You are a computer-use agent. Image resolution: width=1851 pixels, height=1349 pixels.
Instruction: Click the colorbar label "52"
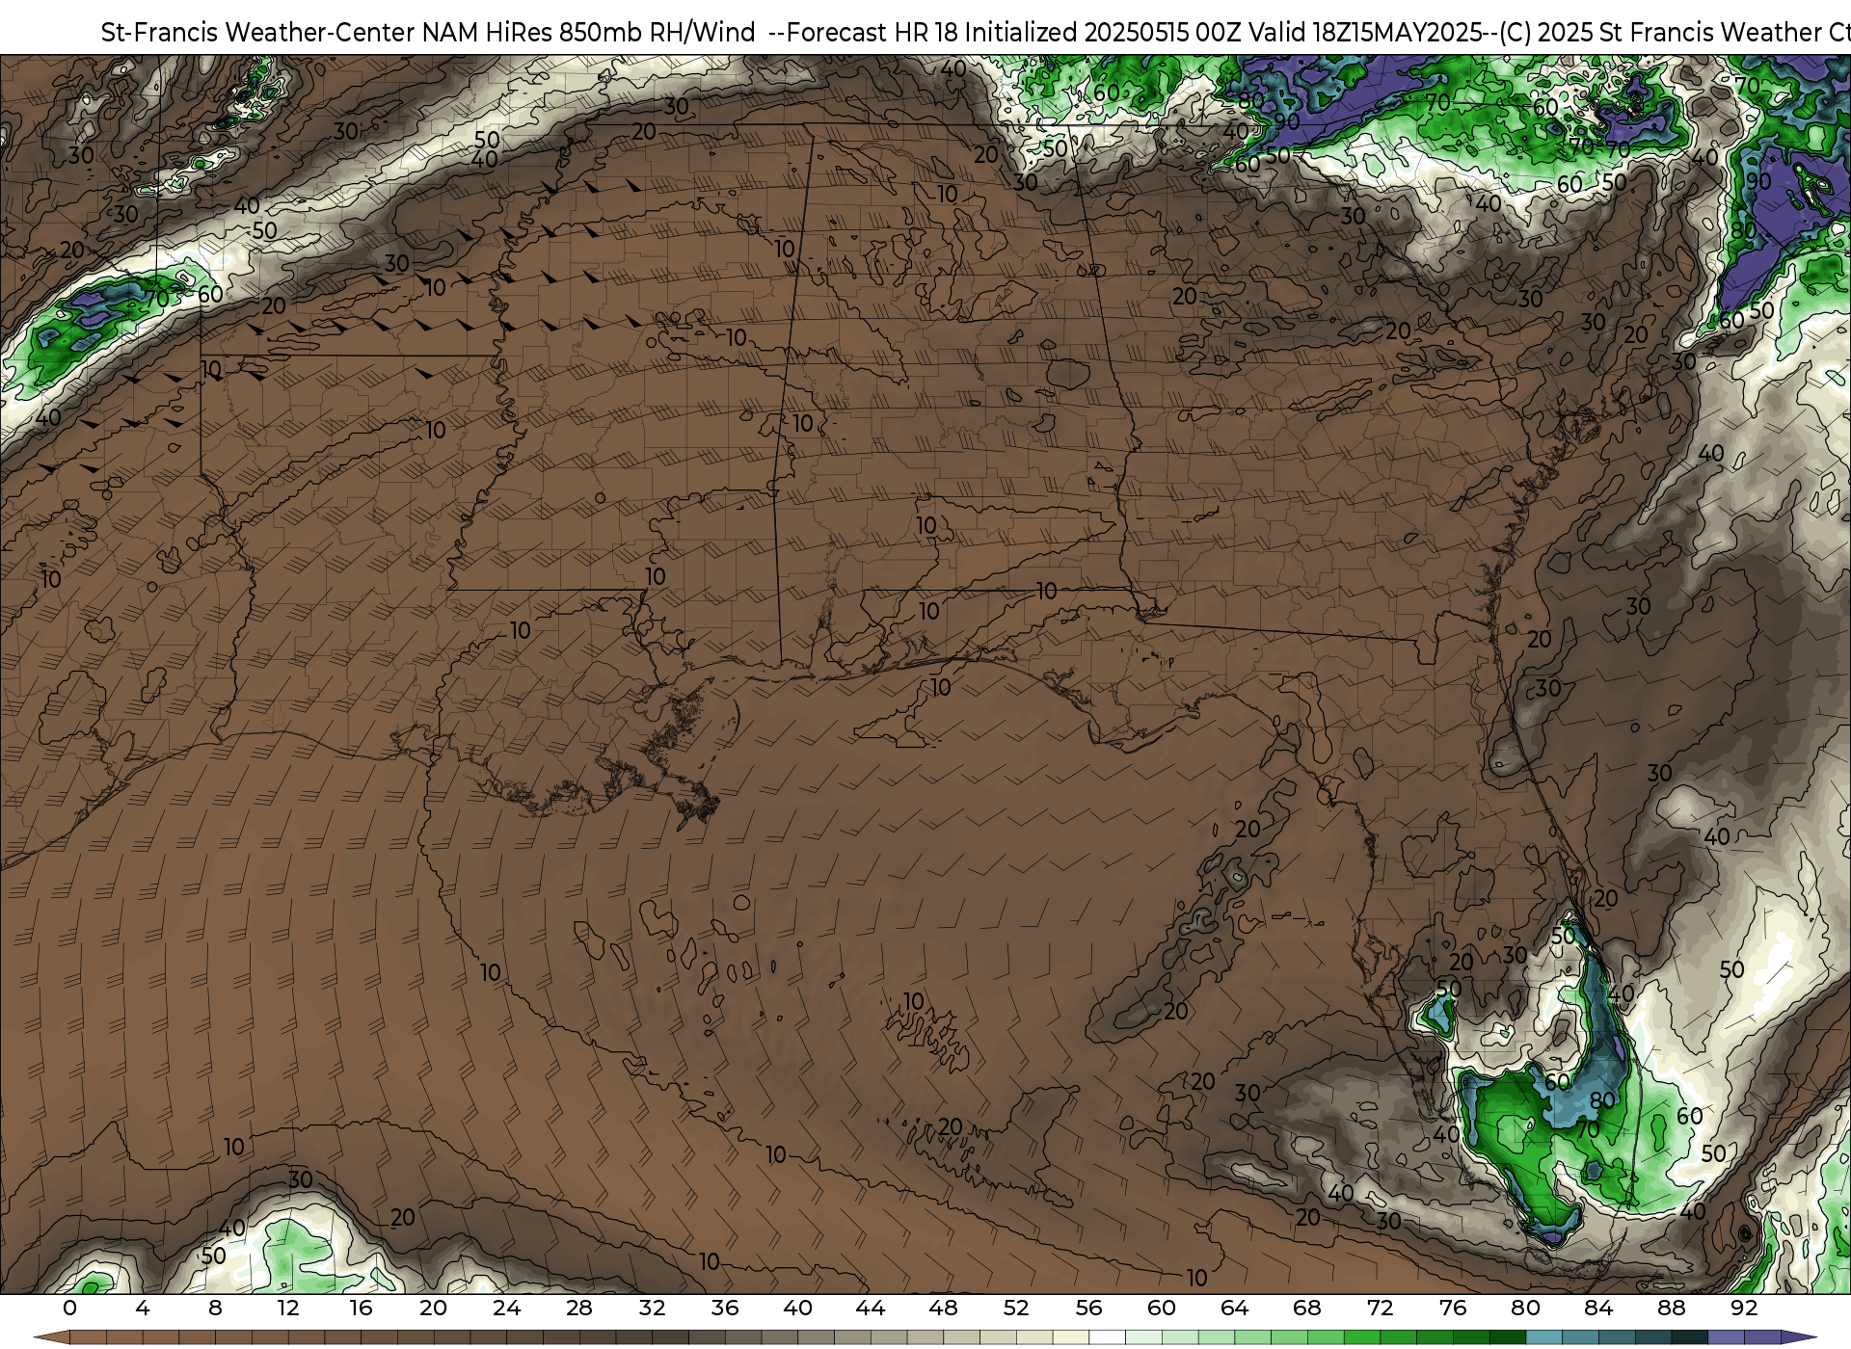[1016, 1308]
